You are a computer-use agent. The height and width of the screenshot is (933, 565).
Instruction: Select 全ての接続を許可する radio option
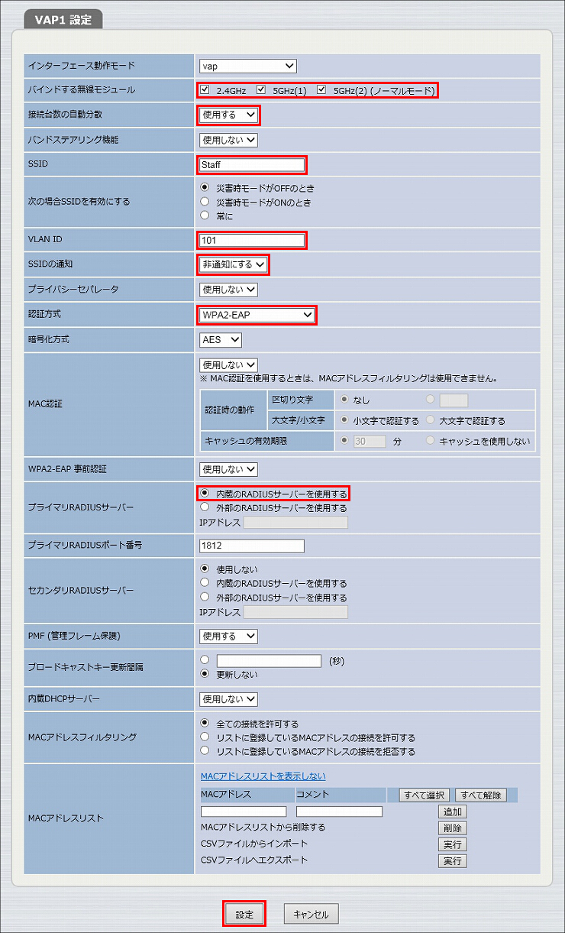tap(205, 724)
